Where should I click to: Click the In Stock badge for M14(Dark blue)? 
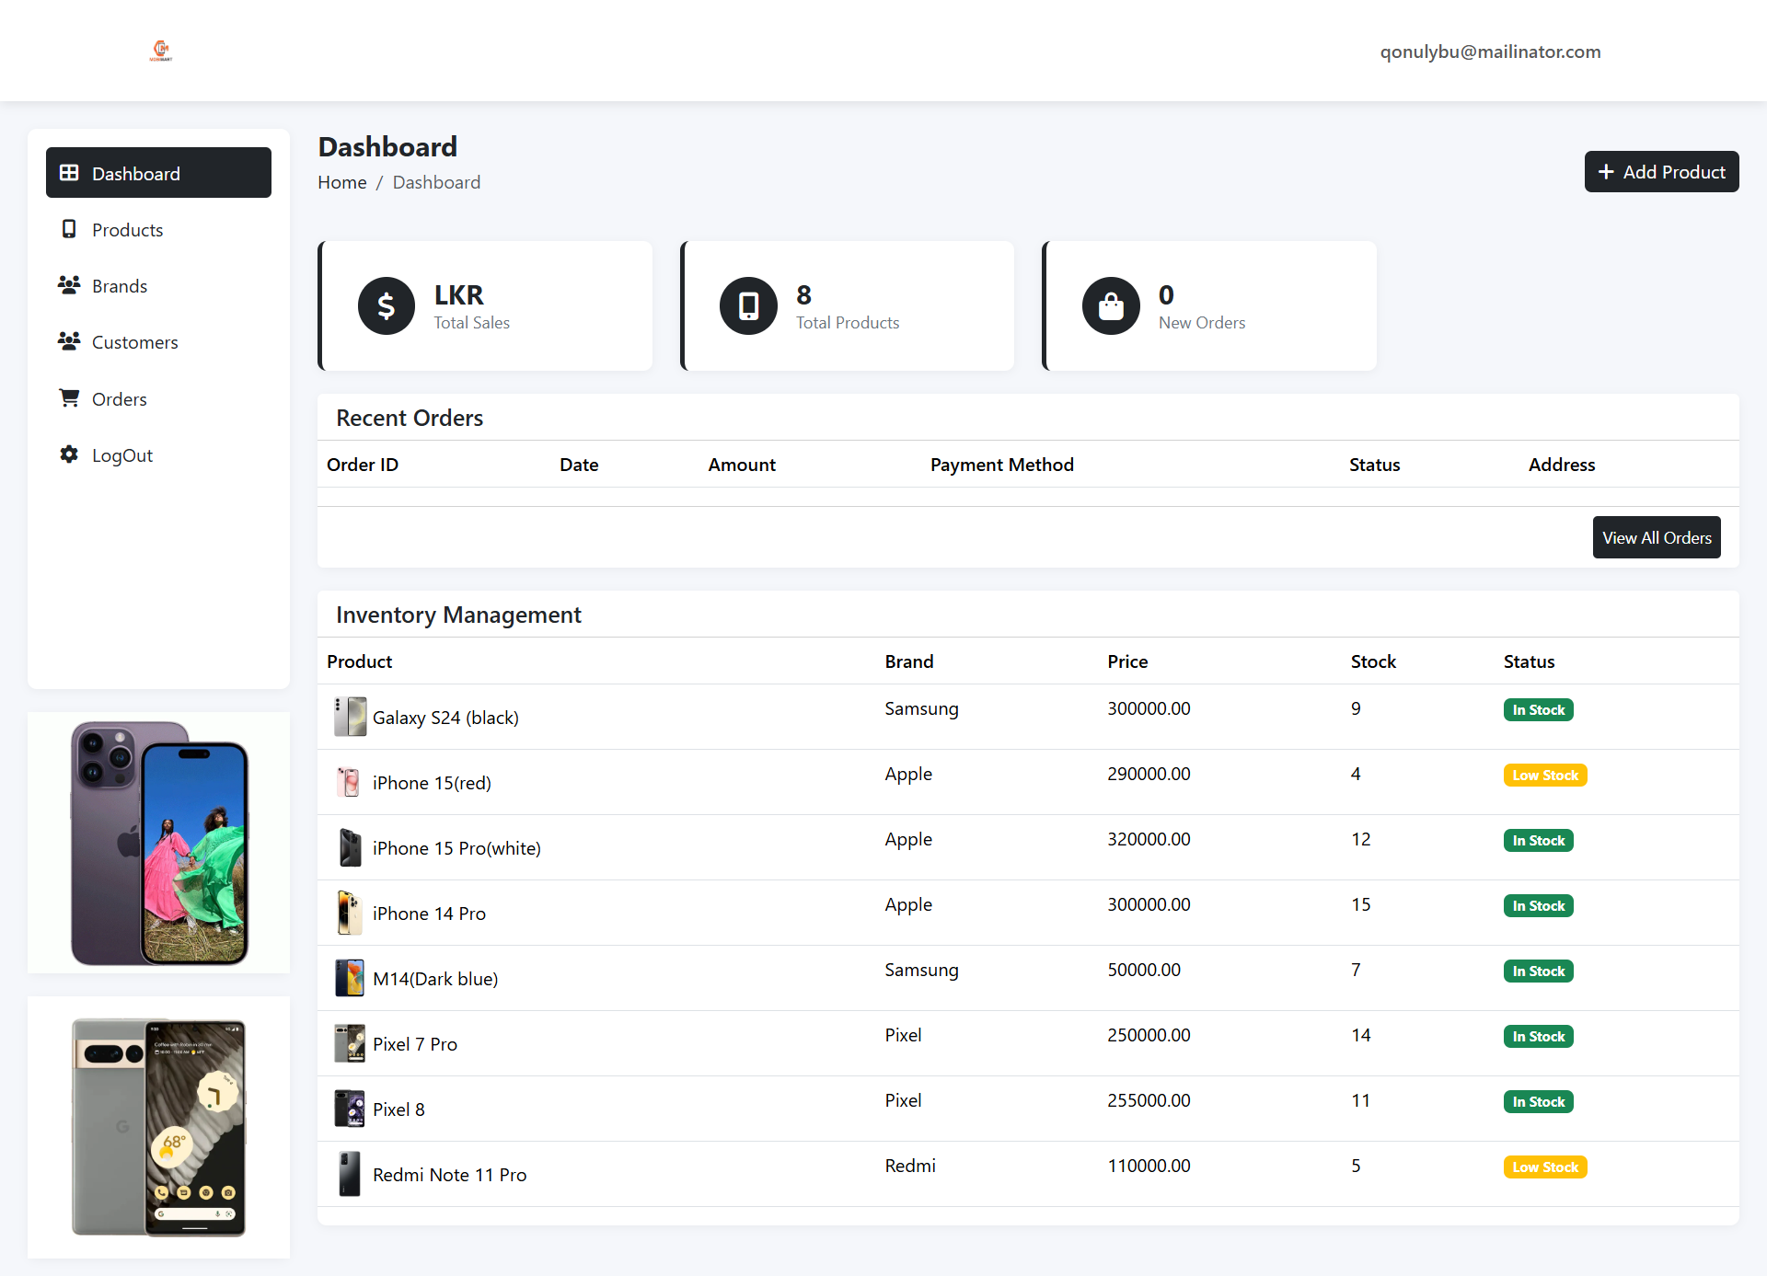[1539, 971]
